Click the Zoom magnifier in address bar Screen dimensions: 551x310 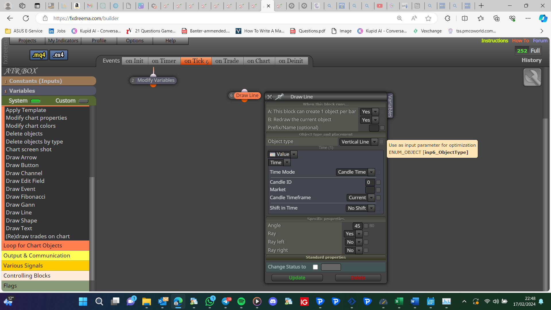[399, 18]
